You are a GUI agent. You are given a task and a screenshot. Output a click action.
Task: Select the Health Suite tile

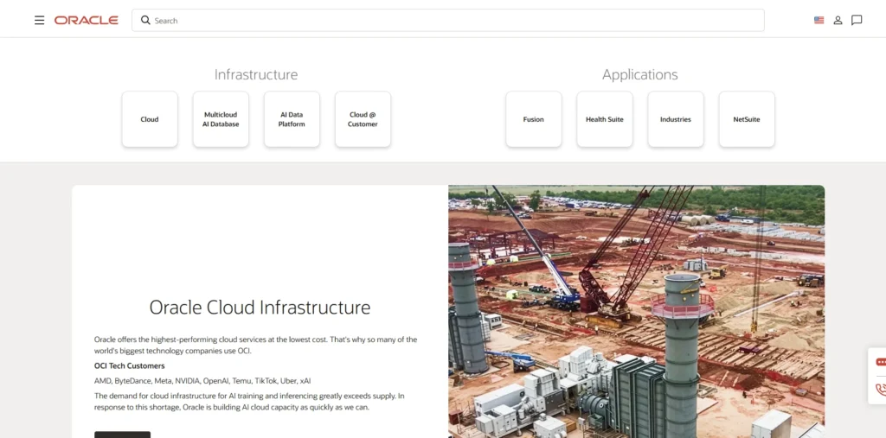coord(605,119)
